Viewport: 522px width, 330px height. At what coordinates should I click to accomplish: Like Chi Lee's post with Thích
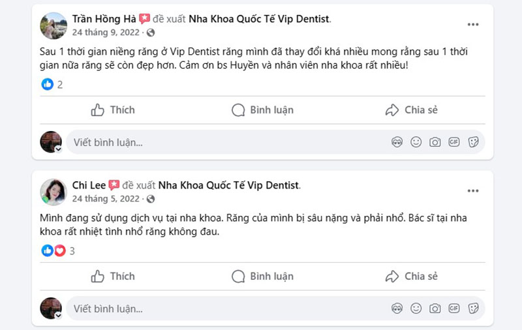click(x=113, y=277)
